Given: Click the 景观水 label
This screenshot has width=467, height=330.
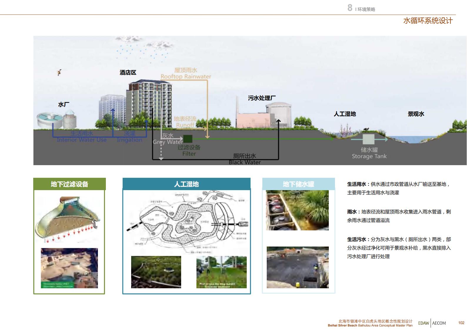Looking at the screenshot, I should pos(416,114).
